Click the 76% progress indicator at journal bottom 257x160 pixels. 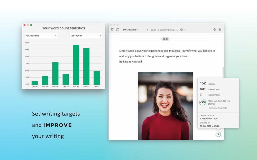coord(218,134)
